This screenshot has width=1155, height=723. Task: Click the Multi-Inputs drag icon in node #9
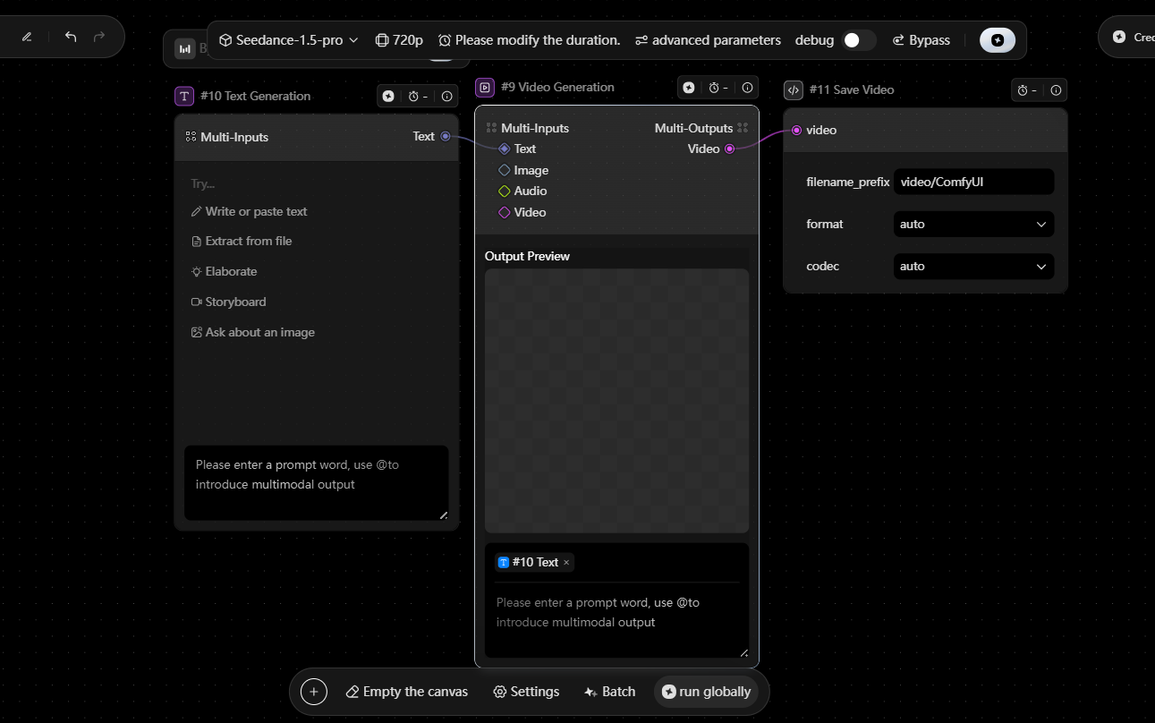(491, 128)
